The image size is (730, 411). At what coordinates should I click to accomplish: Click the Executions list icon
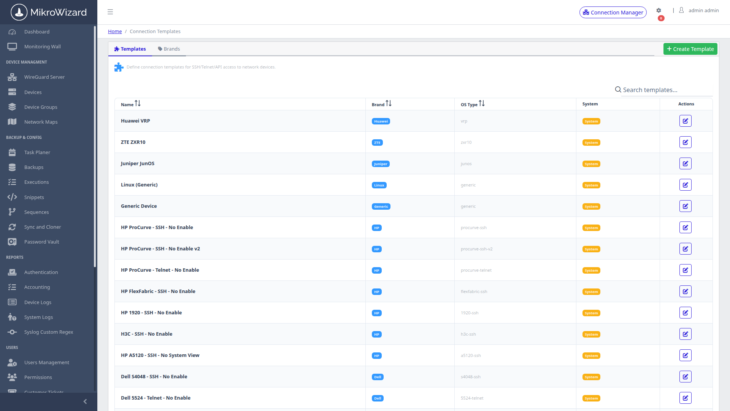pyautogui.click(x=12, y=182)
